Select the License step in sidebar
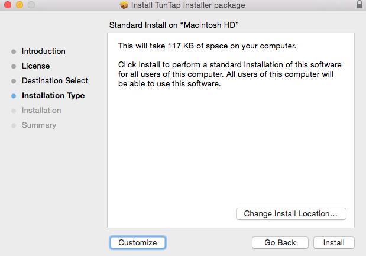 [35, 66]
